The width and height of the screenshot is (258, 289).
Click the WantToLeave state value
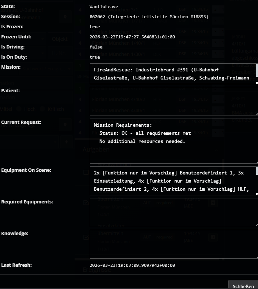(104, 6)
